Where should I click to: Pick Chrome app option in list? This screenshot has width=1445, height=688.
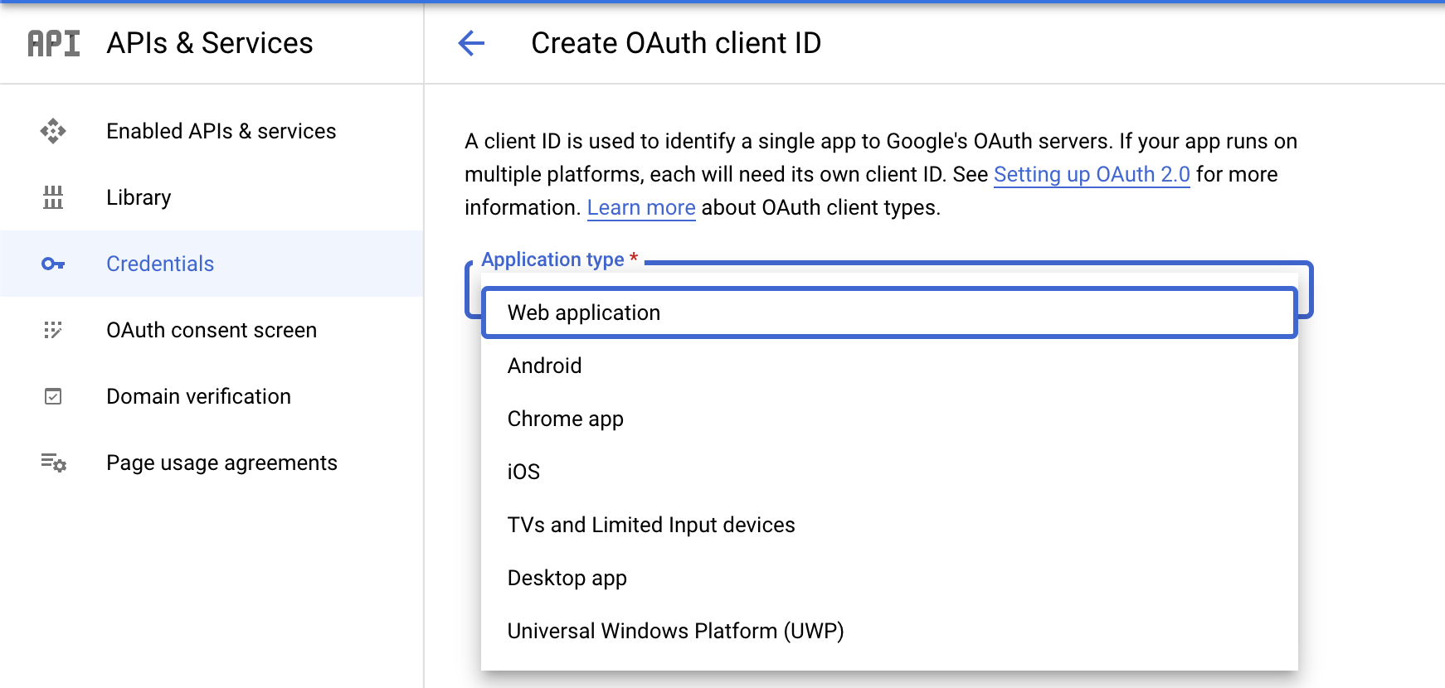(x=565, y=419)
